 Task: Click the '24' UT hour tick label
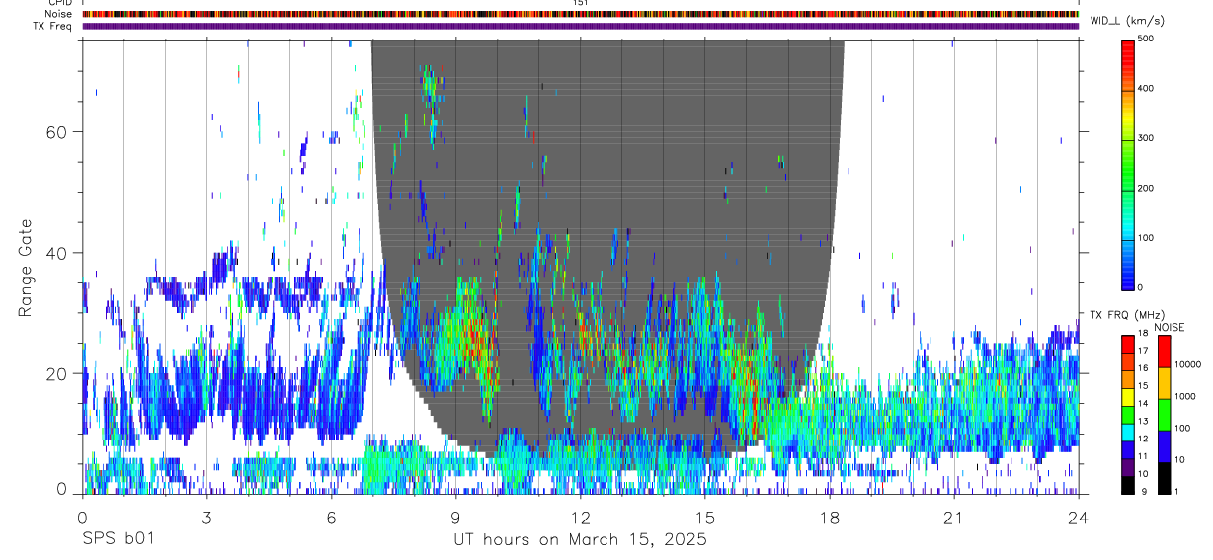point(1079,518)
